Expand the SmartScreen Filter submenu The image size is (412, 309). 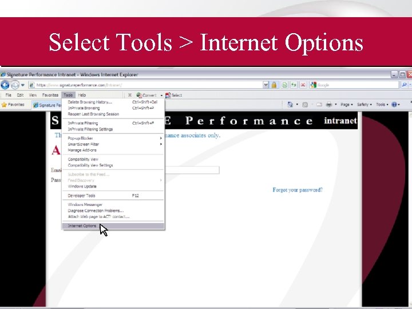[113, 144]
